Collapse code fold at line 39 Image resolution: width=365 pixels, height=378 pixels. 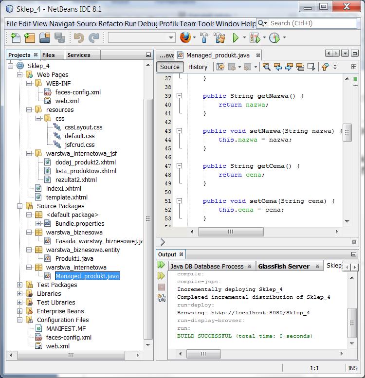click(179, 96)
